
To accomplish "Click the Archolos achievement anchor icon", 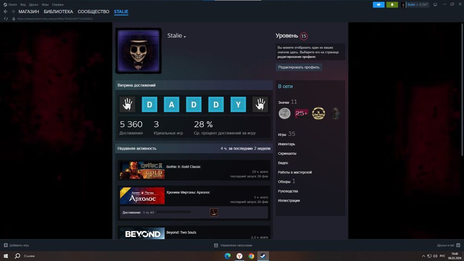I will pyautogui.click(x=213, y=212).
